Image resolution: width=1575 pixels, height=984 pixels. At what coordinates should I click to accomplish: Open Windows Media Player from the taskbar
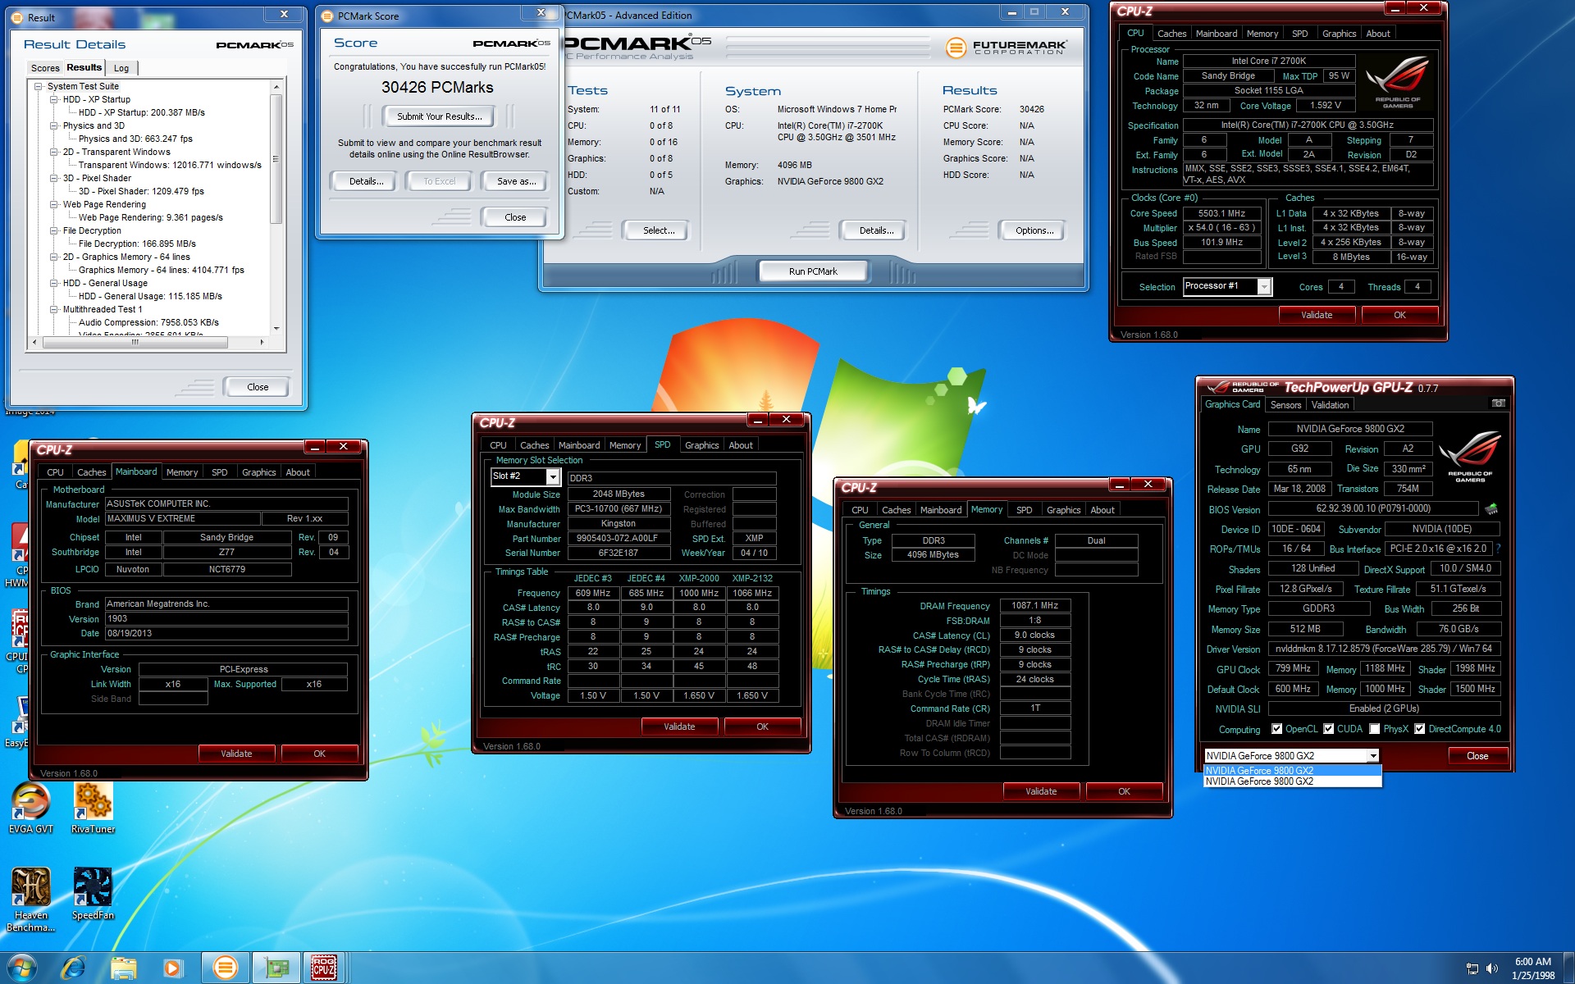[x=173, y=968]
